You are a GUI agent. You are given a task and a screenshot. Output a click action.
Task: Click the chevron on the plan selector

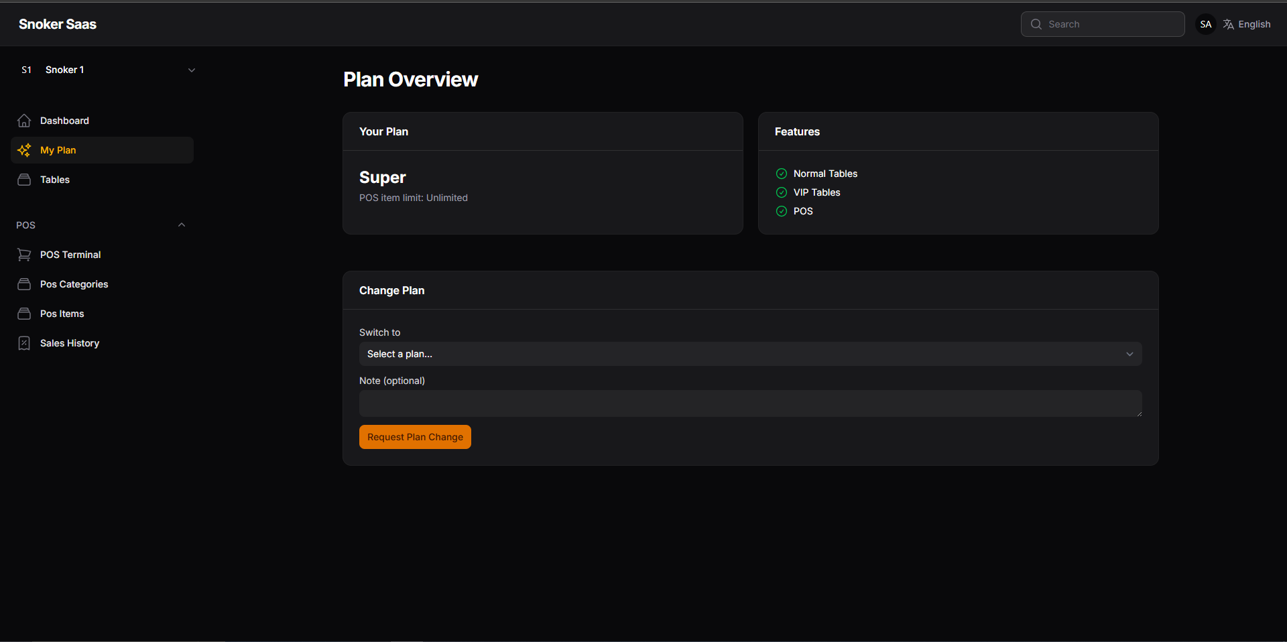point(1129,354)
